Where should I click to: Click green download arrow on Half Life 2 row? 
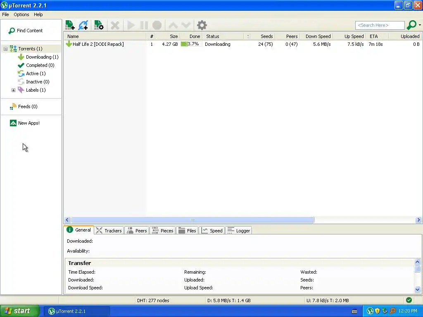click(x=69, y=44)
